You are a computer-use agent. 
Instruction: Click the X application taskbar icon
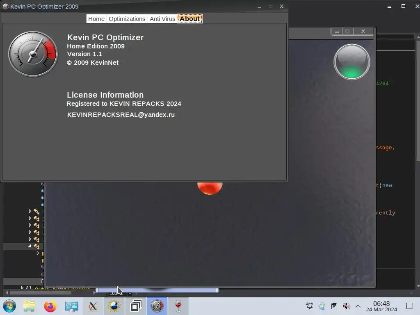point(93,306)
